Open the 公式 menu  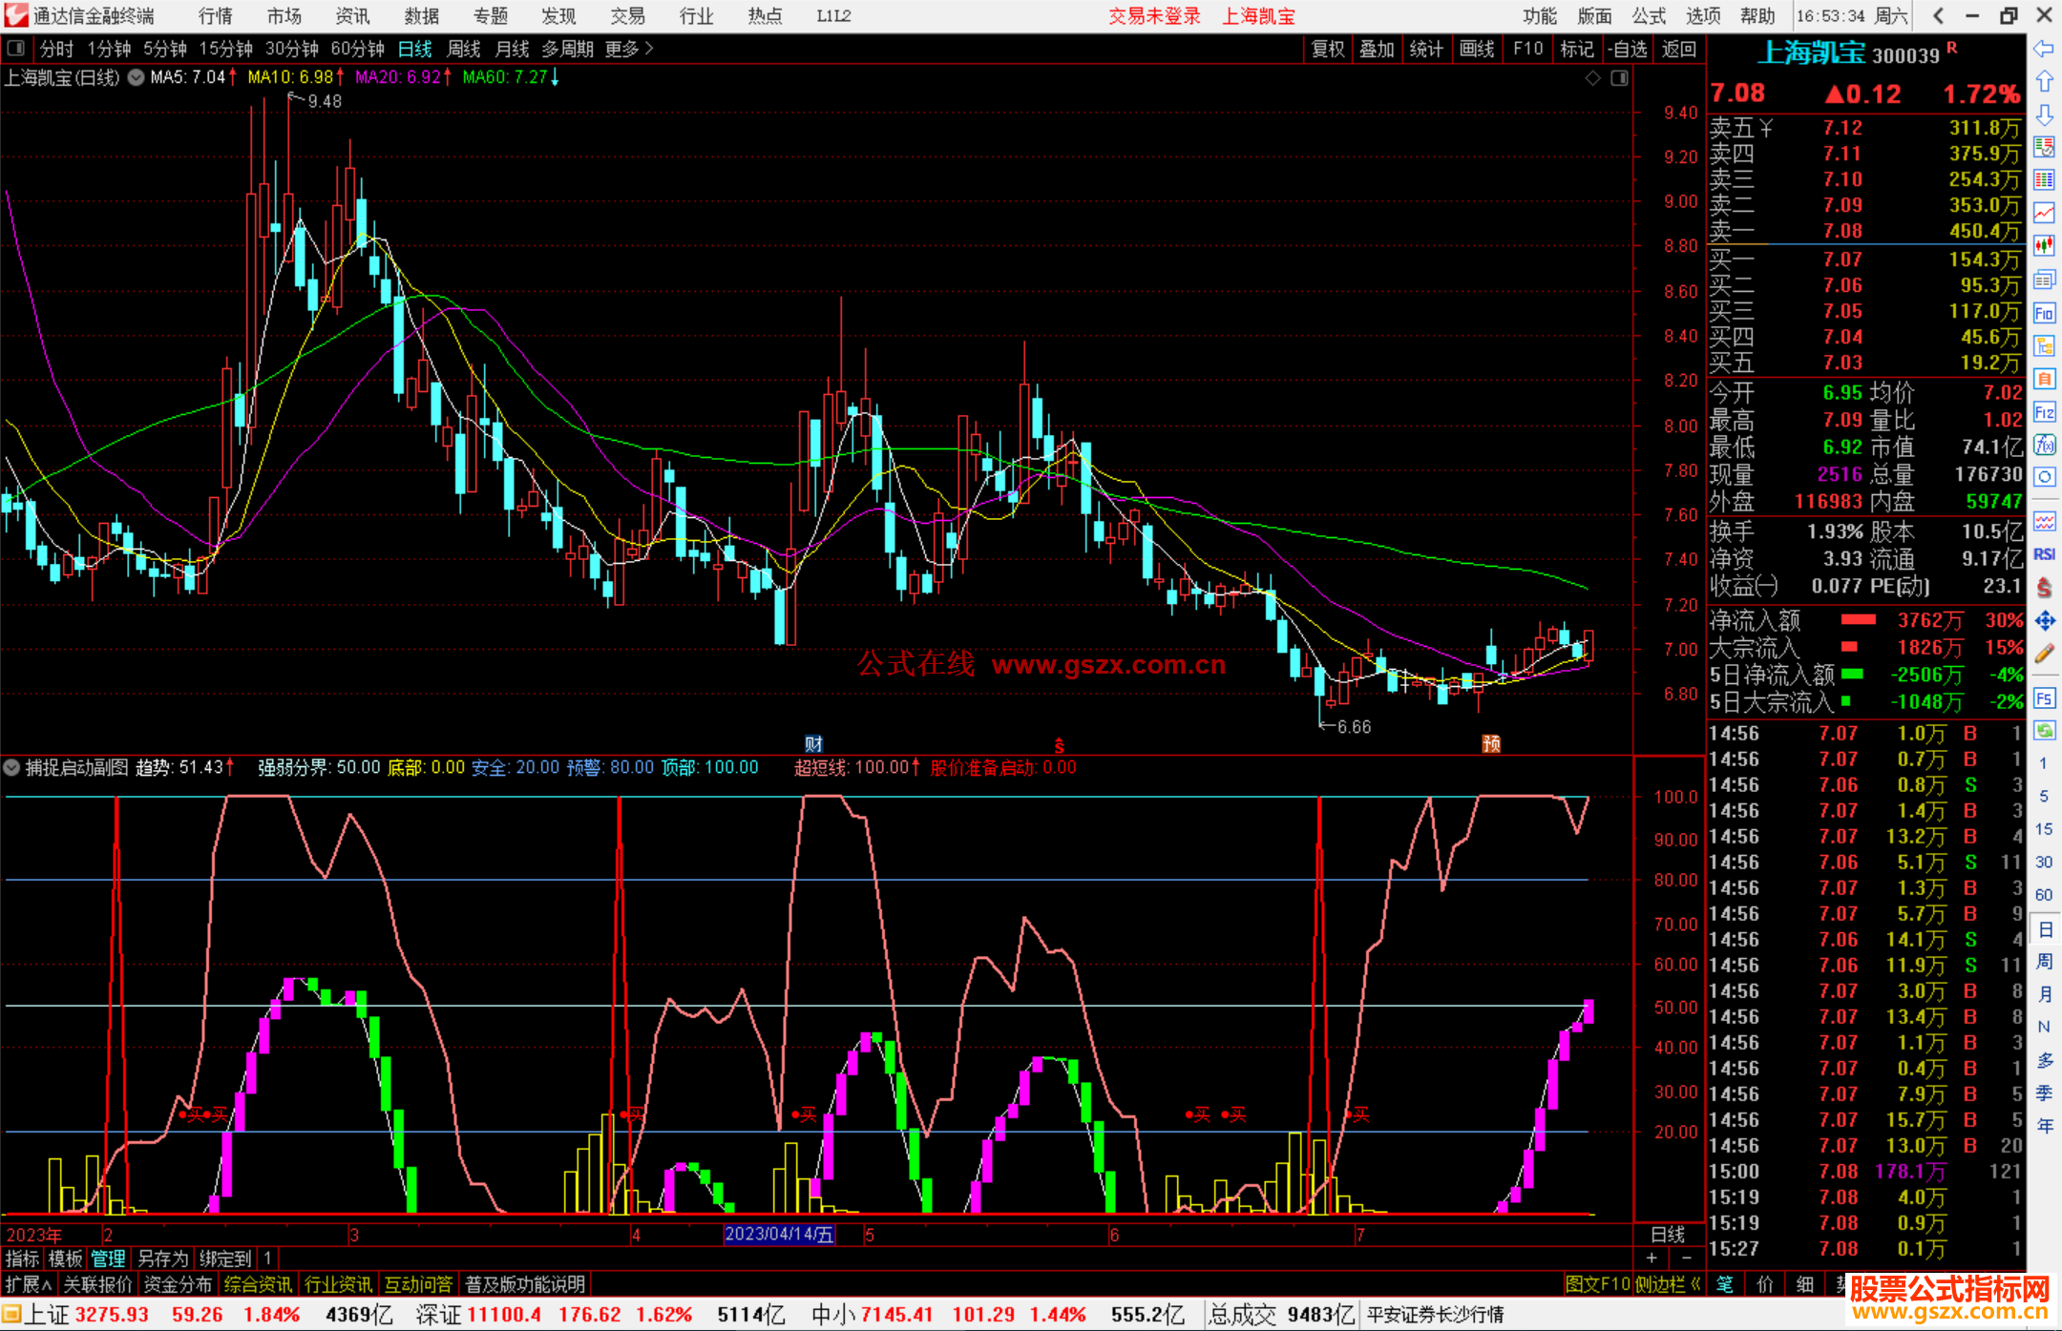click(x=1648, y=16)
